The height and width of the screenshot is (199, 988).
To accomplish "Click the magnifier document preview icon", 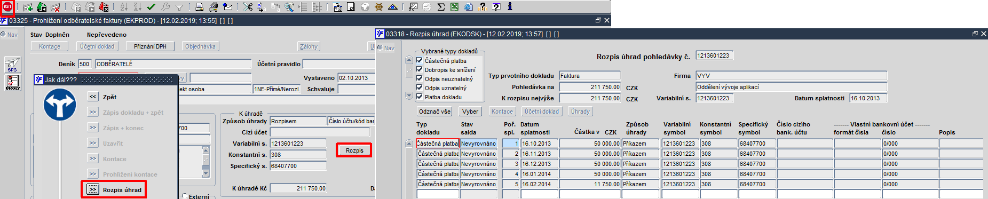I will (x=289, y=7).
